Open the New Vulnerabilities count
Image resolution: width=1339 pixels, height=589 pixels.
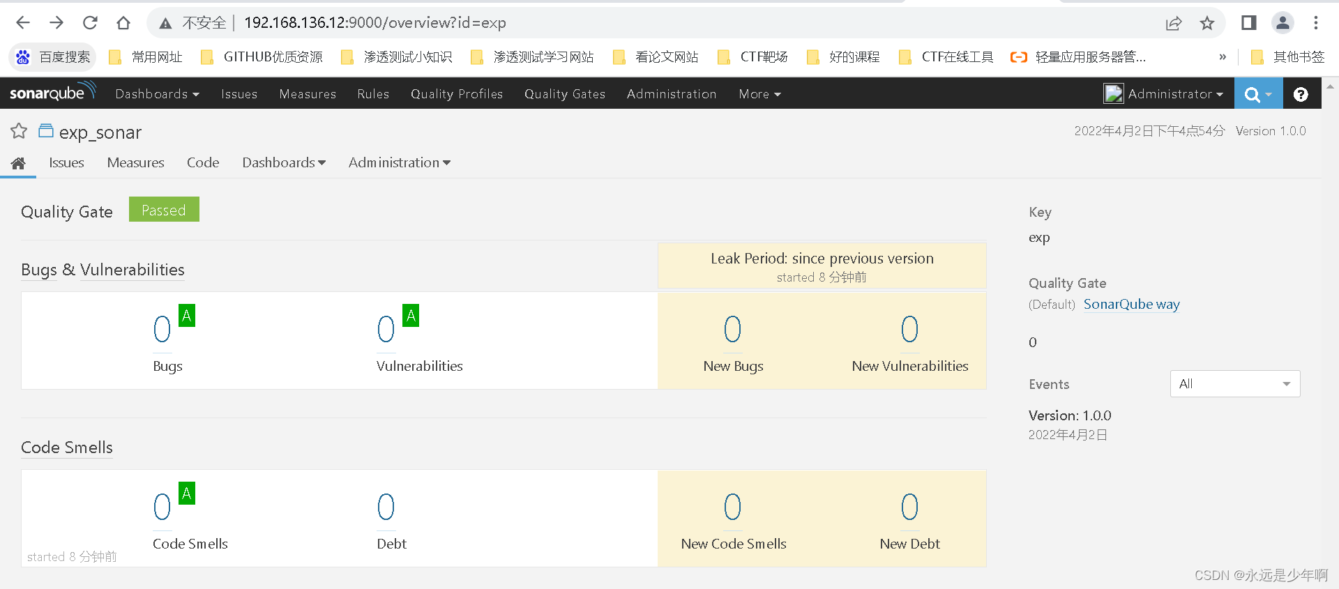(x=909, y=329)
